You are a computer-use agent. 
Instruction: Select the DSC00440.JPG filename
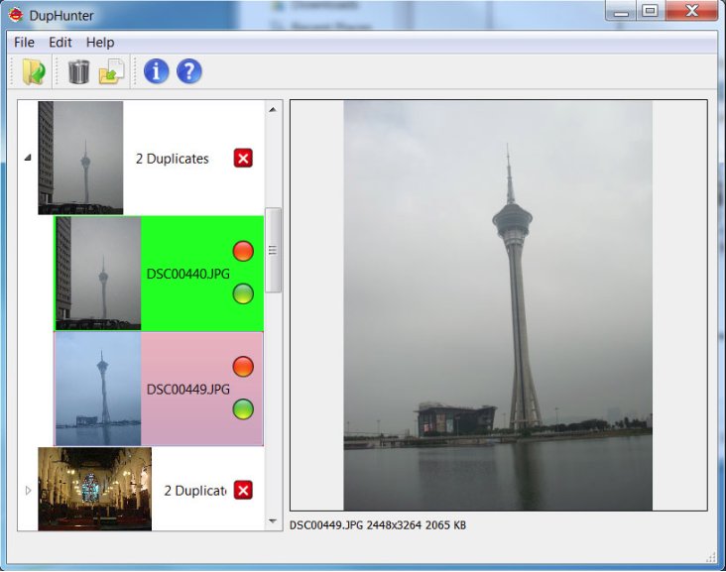click(x=188, y=274)
